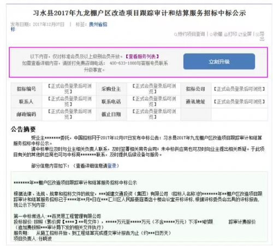Follow the 登录 link in the summary
Screen dimensions: 273x246
point(112,166)
